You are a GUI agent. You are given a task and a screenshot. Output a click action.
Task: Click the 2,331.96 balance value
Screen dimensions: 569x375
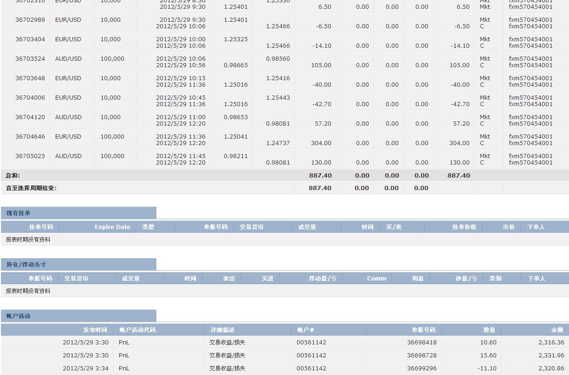click(551, 356)
